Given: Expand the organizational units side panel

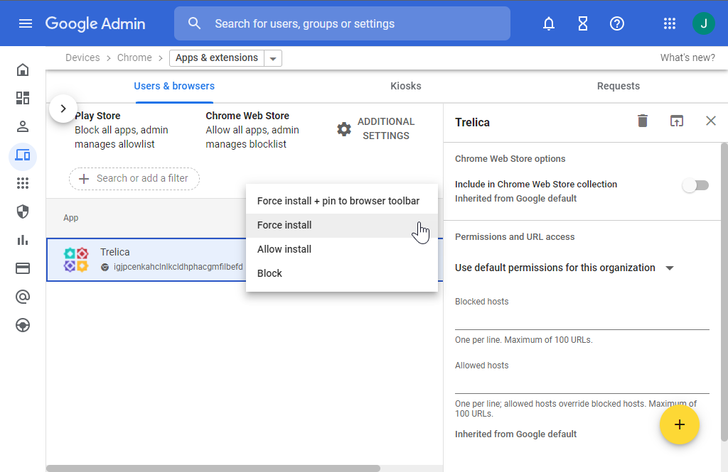Looking at the screenshot, I should pyautogui.click(x=63, y=109).
